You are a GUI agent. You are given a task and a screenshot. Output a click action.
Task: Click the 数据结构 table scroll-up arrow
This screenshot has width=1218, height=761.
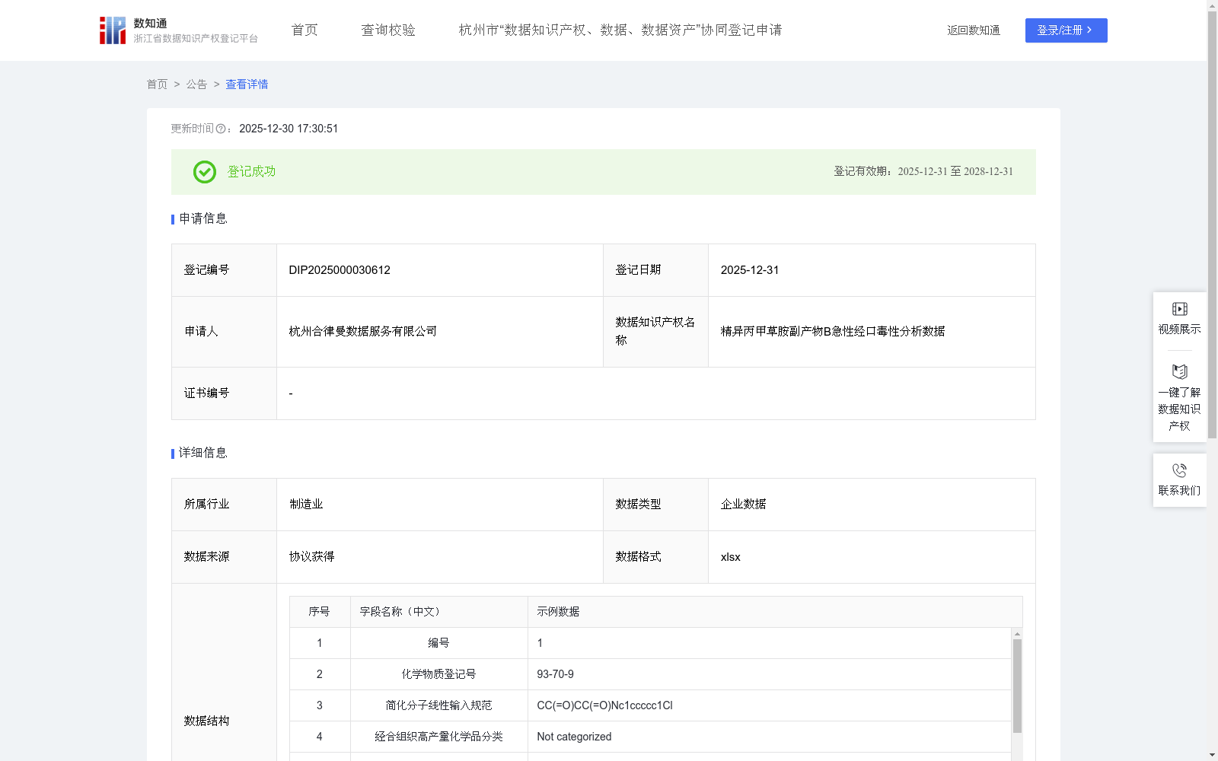(x=1017, y=634)
